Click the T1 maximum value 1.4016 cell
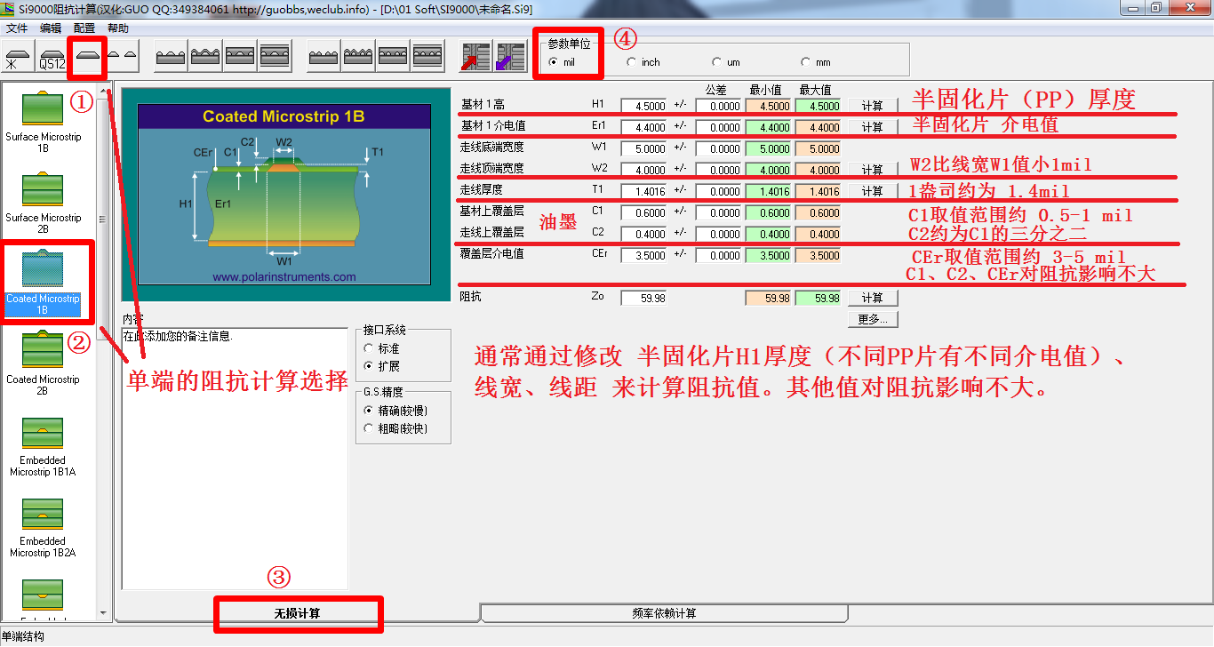Viewport: 1214px width, 647px height. tap(818, 191)
